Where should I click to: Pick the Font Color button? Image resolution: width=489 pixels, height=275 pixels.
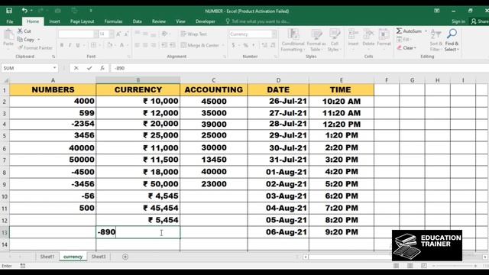coord(122,45)
